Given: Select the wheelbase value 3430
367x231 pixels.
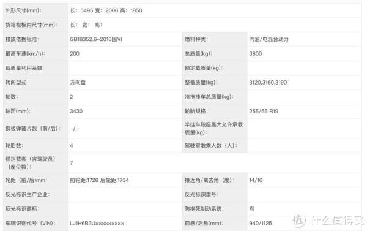Looking at the screenshot, I should 76,111.
